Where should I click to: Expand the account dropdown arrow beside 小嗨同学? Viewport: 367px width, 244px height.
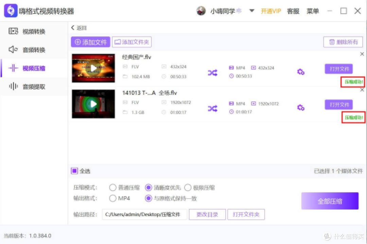tap(251, 11)
